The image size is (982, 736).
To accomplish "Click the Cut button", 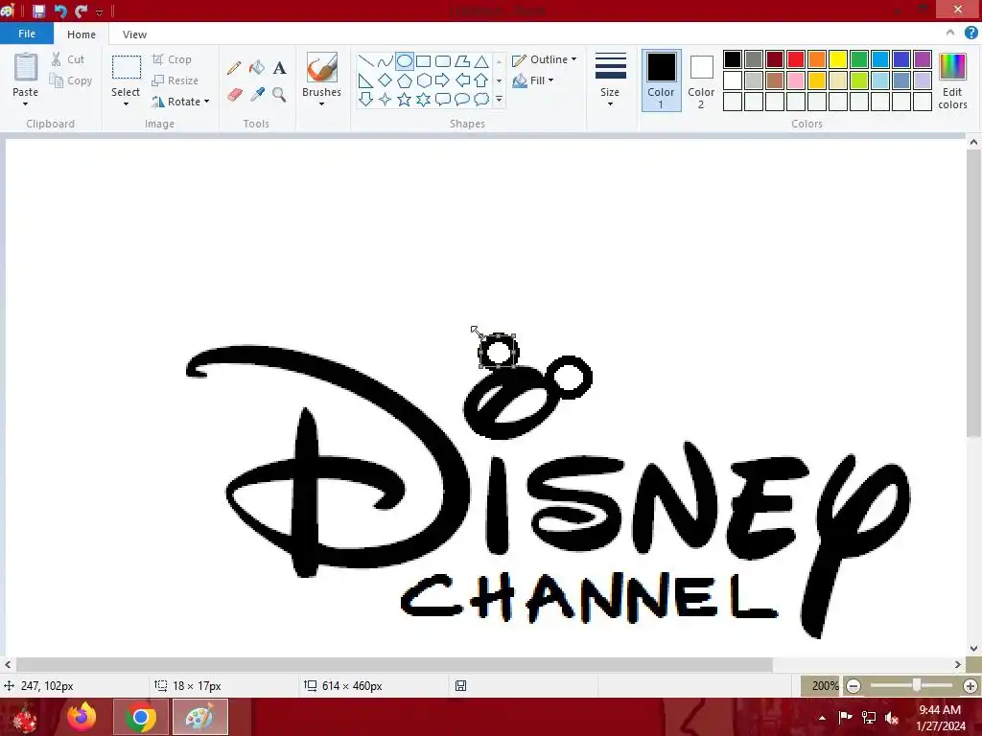I will [68, 59].
